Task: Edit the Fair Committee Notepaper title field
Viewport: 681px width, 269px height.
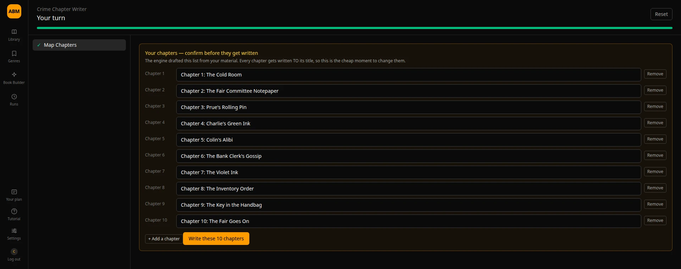Action: [409, 91]
